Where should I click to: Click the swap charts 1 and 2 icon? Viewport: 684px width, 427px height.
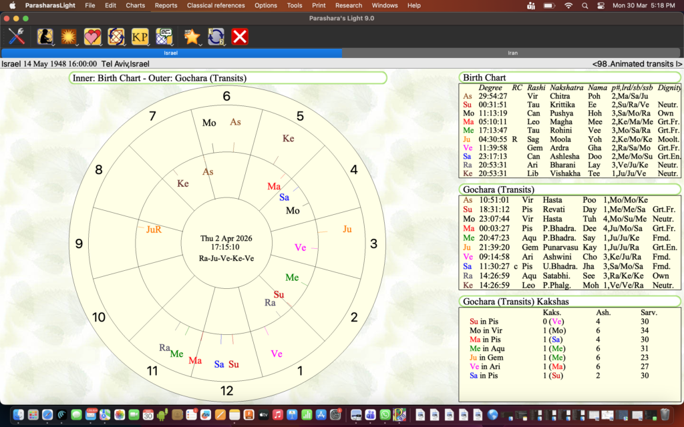point(216,36)
